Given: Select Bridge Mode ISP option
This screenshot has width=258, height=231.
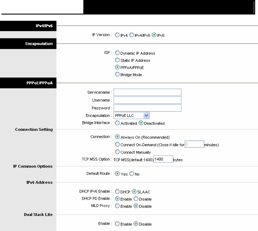Looking at the screenshot, I should click(x=117, y=74).
